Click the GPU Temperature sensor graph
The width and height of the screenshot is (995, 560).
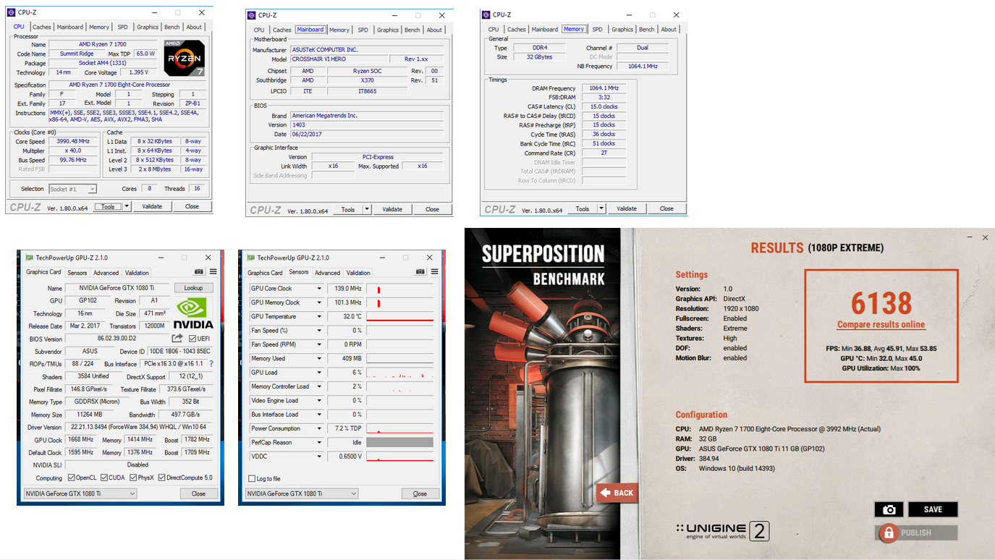click(x=399, y=317)
